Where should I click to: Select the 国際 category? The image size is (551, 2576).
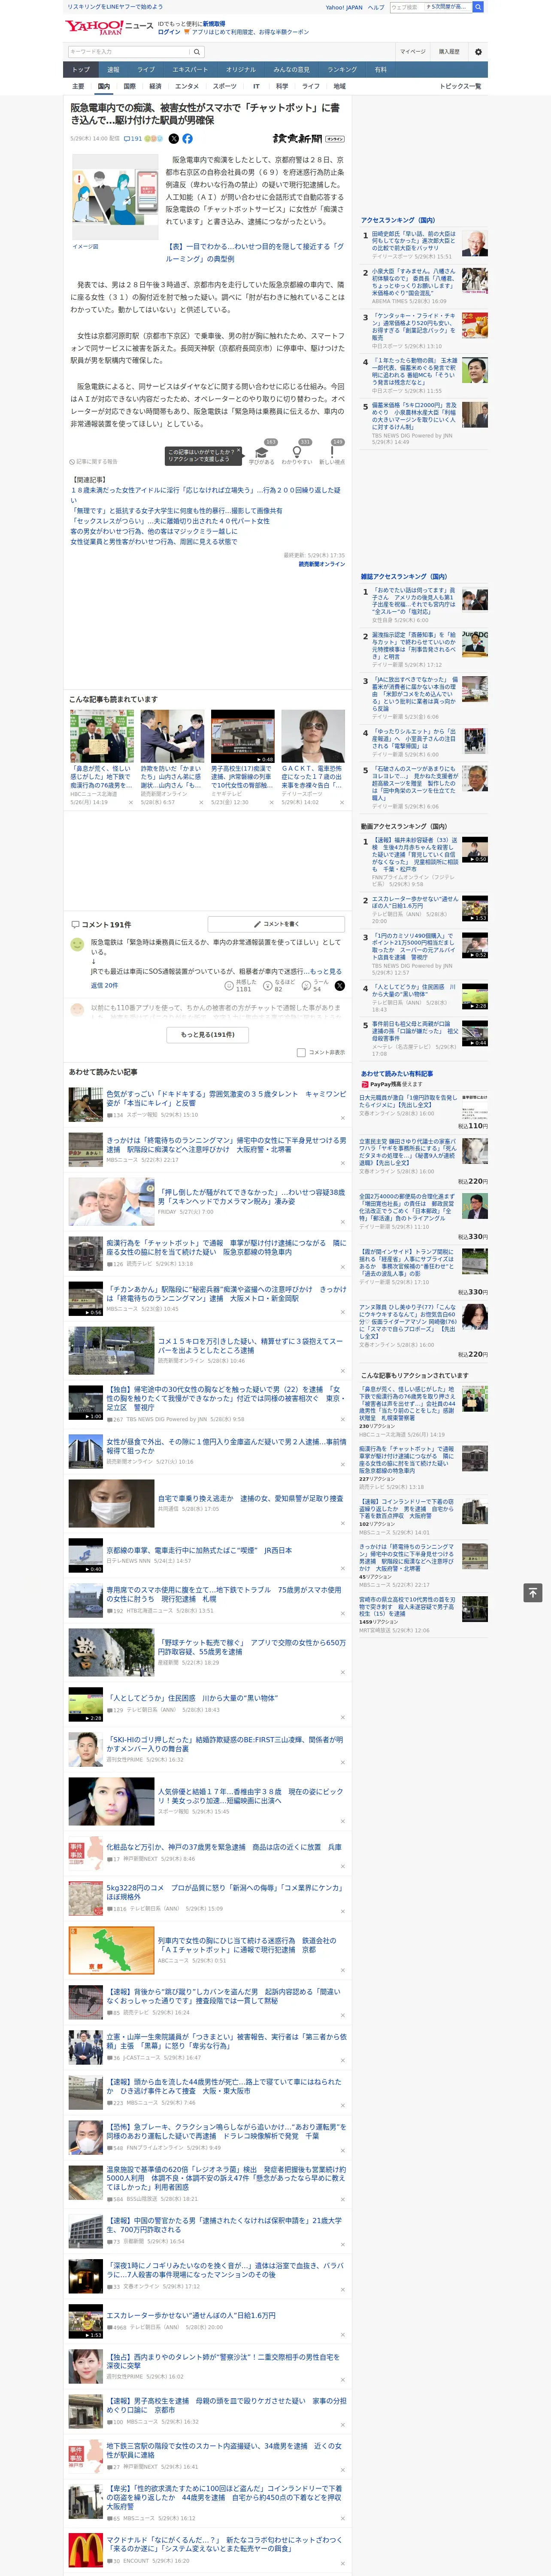pyautogui.click(x=129, y=86)
